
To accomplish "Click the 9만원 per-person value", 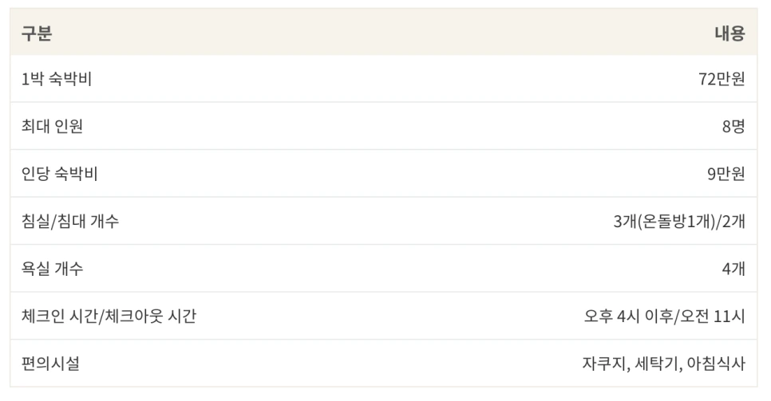I will (x=726, y=174).
